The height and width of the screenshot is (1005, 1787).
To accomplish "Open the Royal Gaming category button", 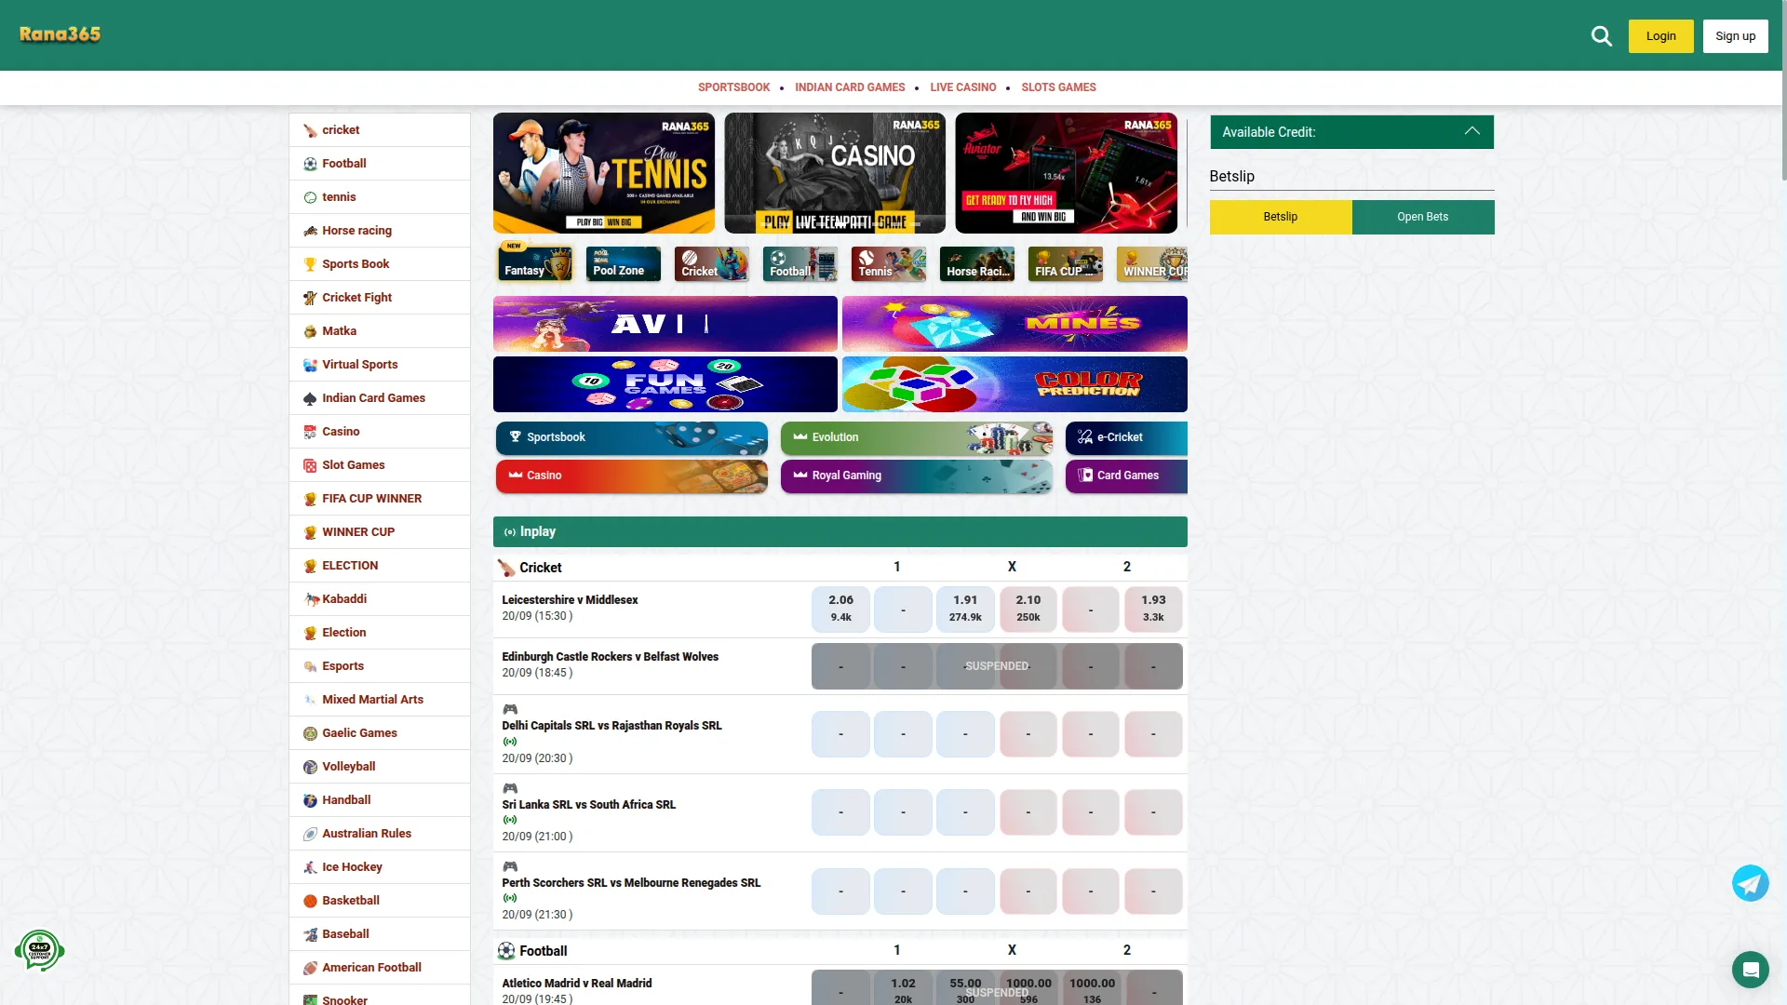I will tap(916, 476).
